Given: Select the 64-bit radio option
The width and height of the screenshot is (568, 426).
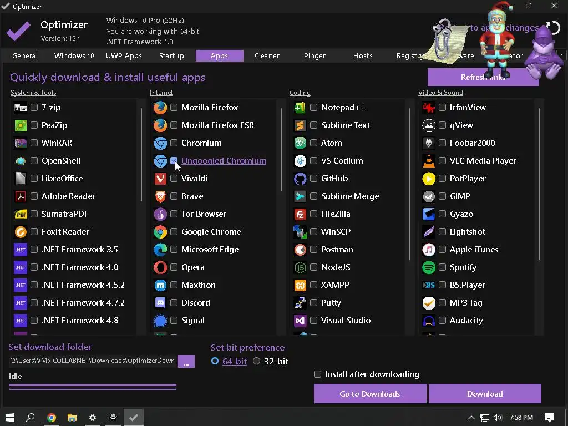Looking at the screenshot, I should (x=215, y=361).
